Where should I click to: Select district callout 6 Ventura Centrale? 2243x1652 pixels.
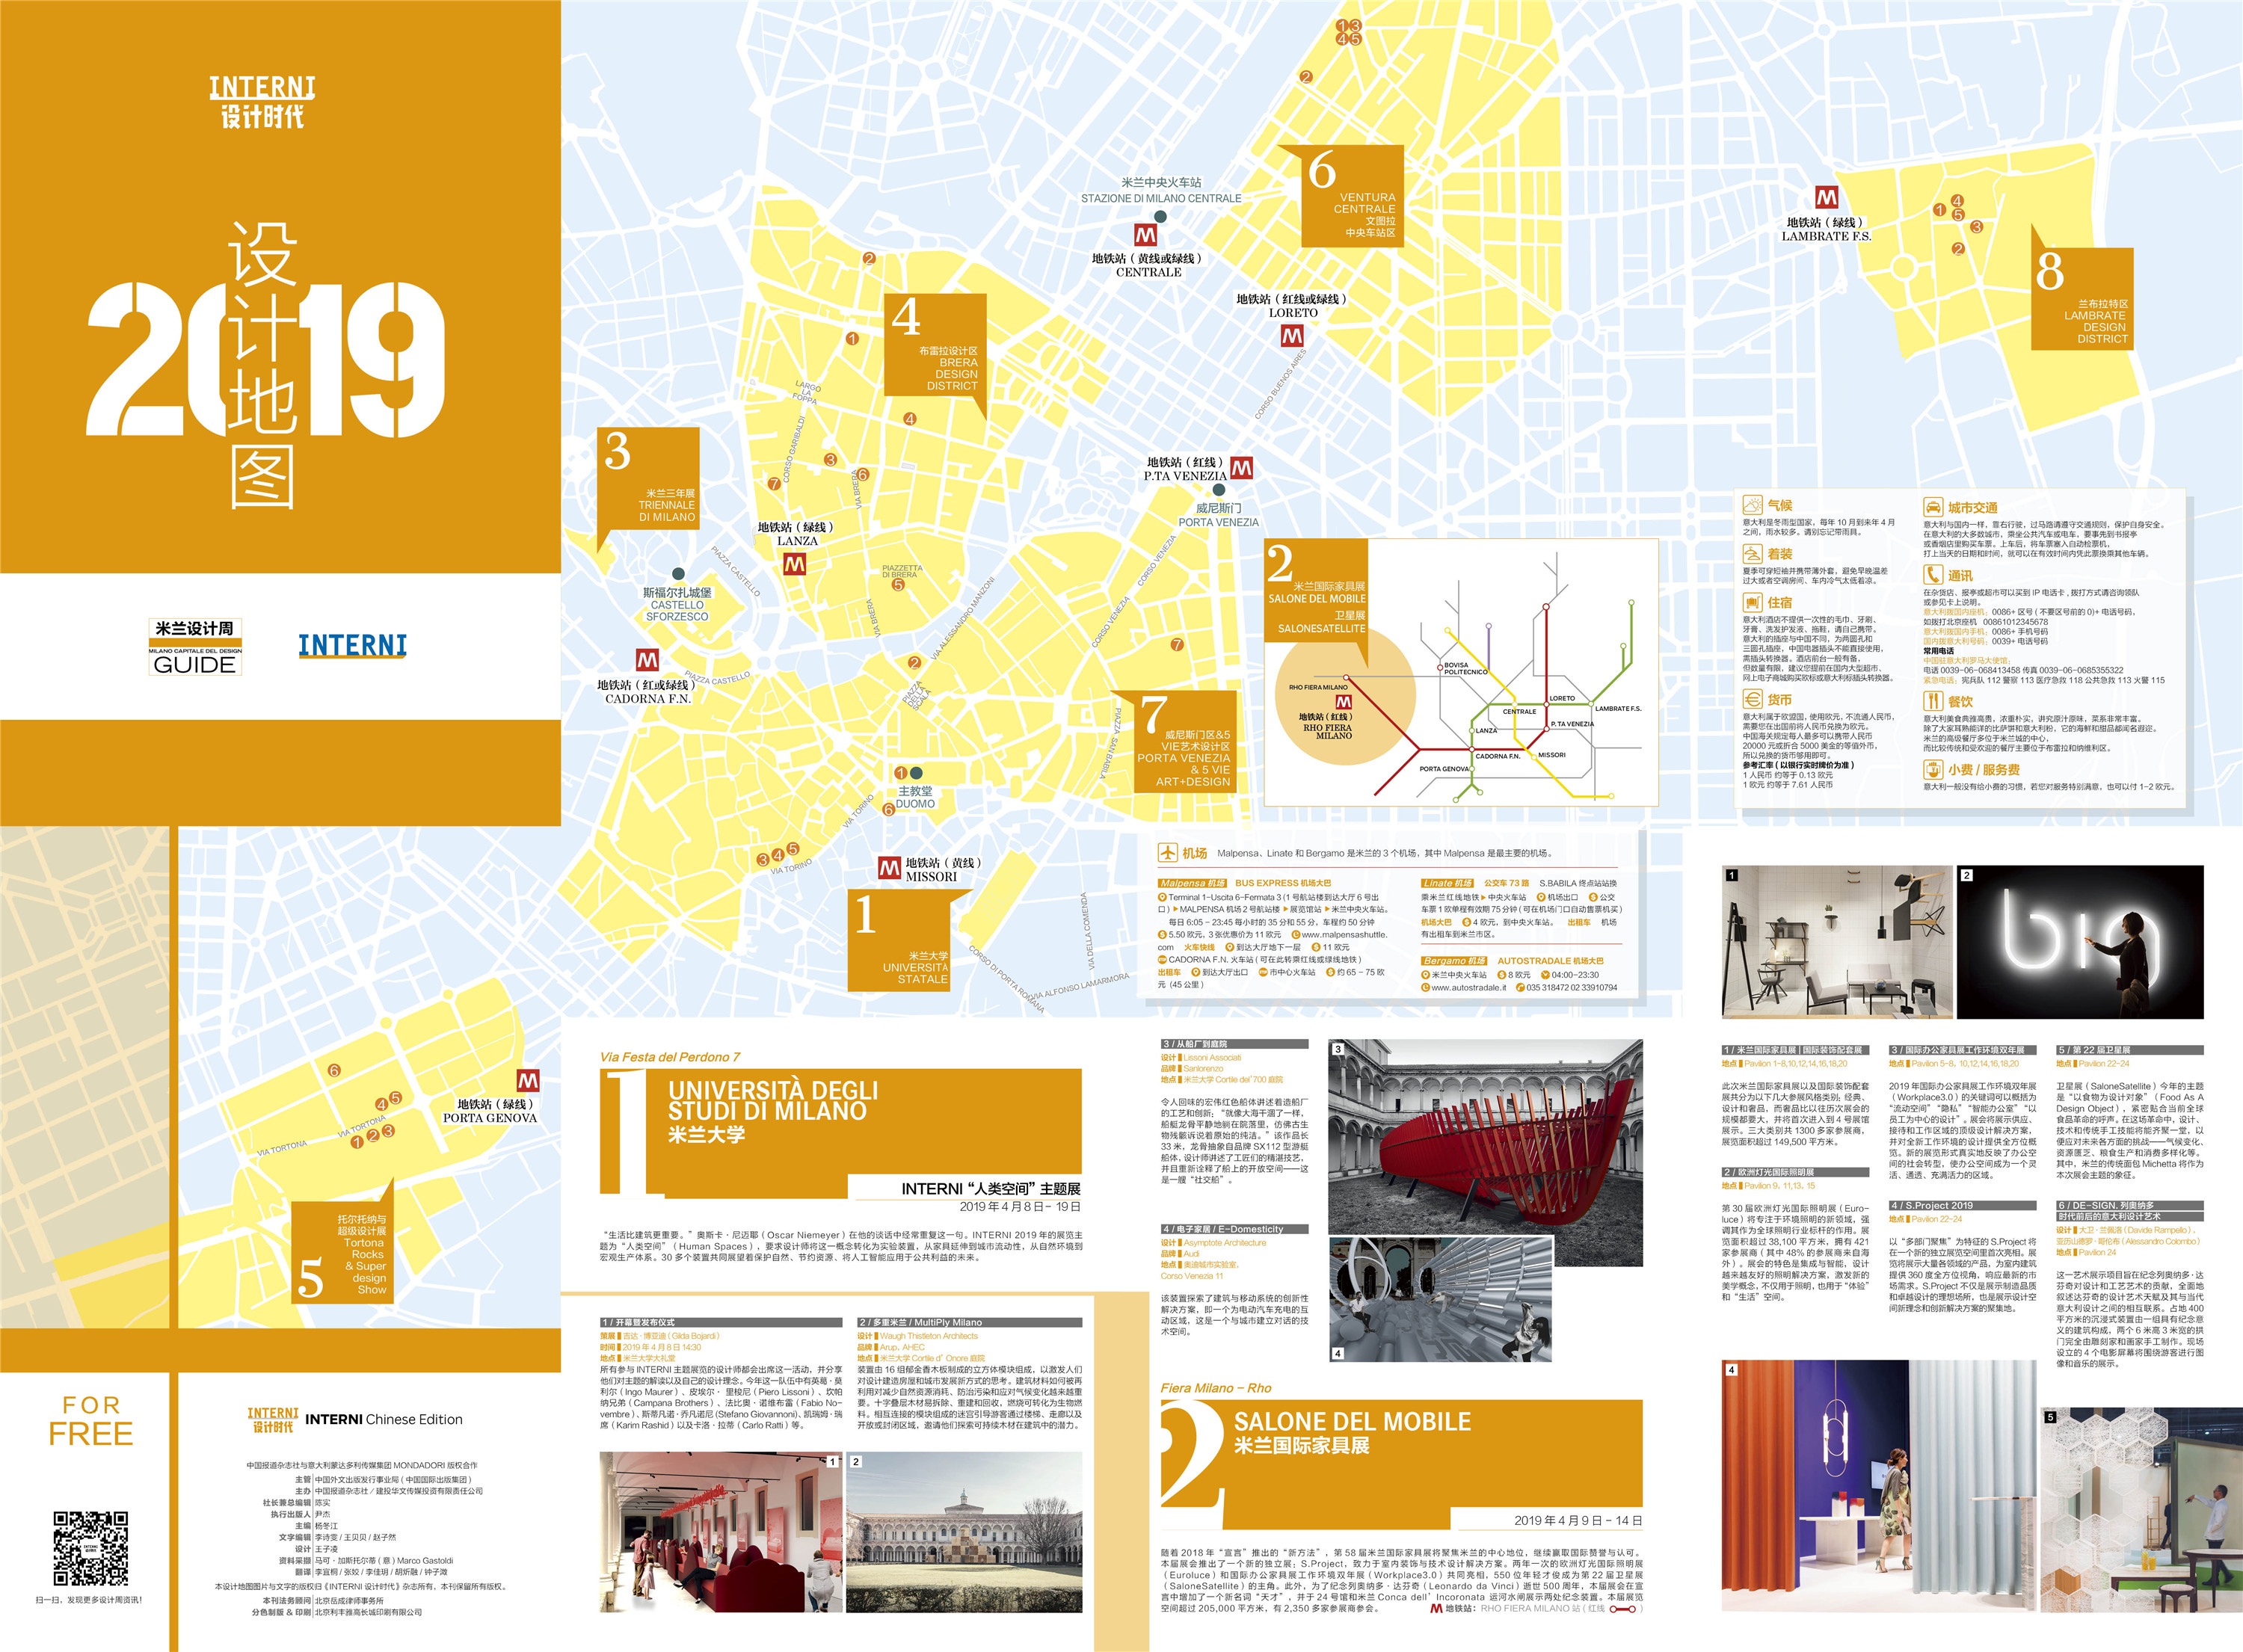click(1353, 195)
